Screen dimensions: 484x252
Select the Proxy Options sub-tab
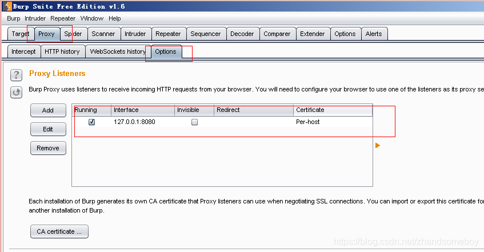166,51
